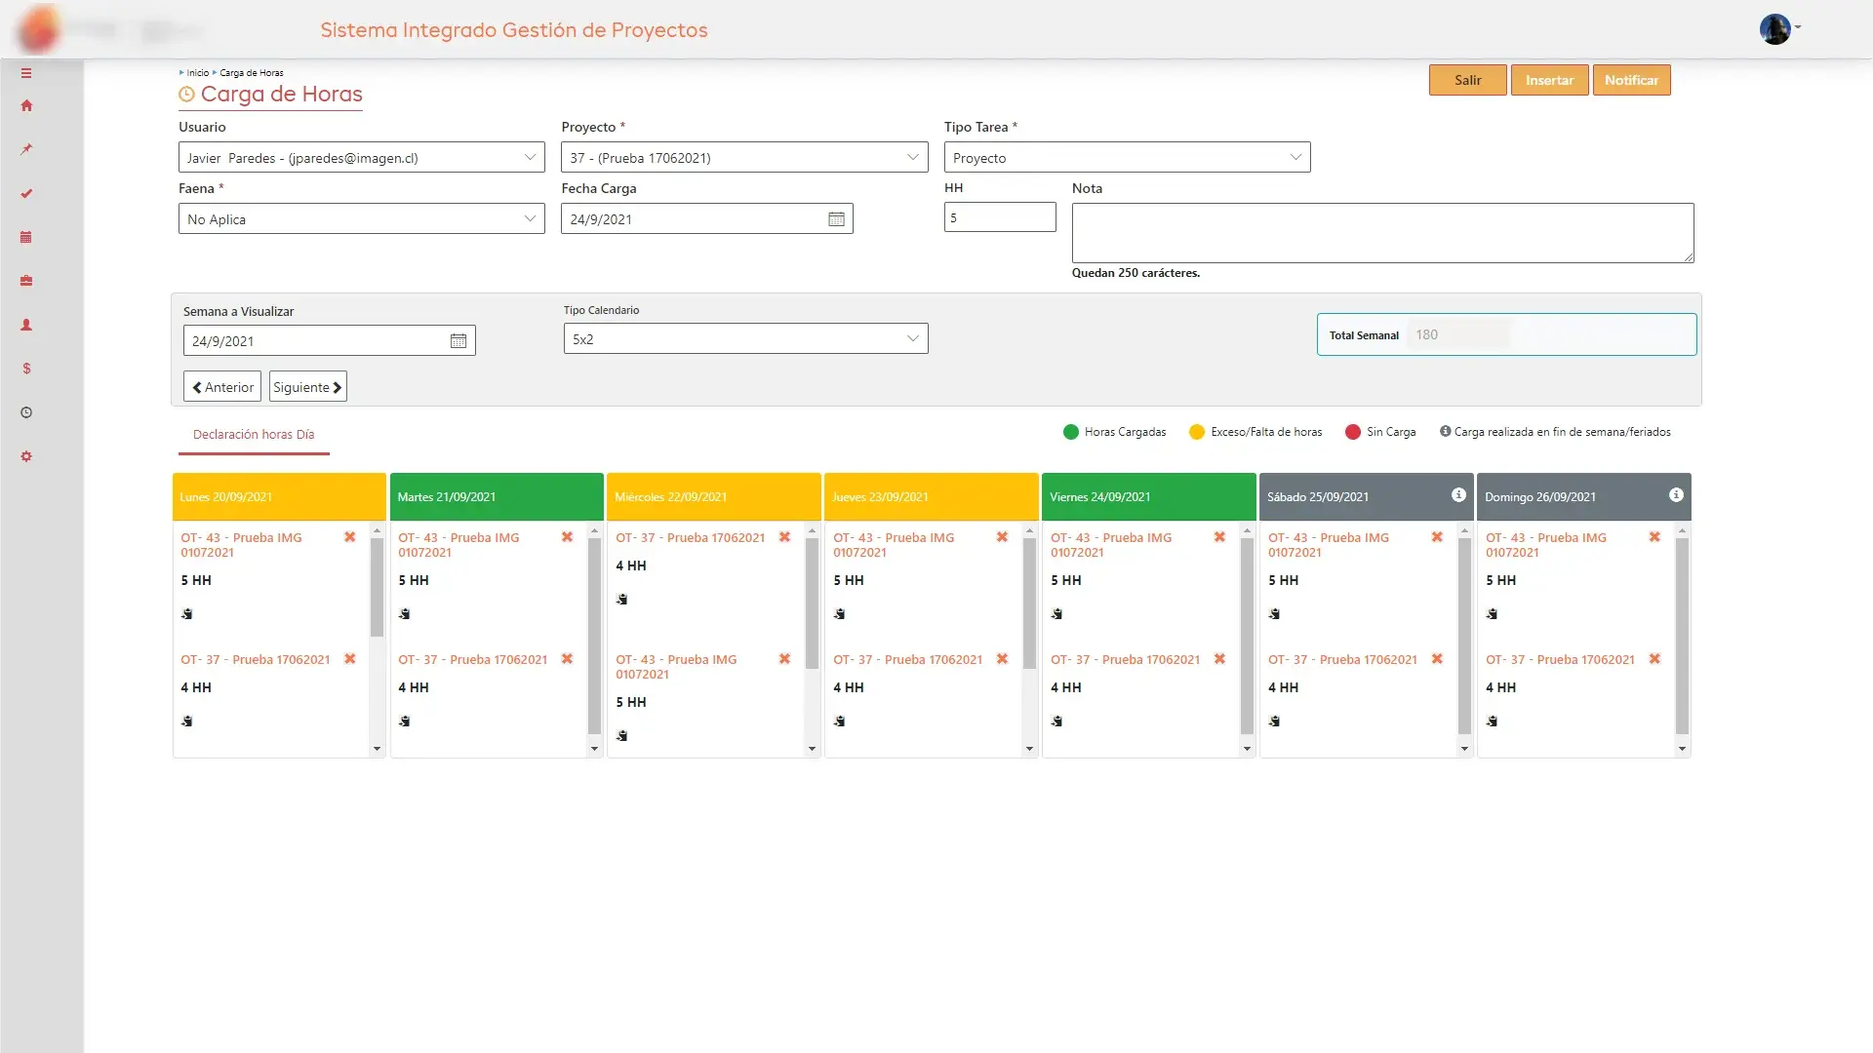Delete Jueves OT-43 Prueba IMG entry

click(x=1003, y=537)
